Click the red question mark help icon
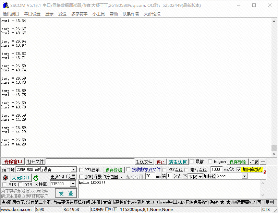 (x=265, y=171)
